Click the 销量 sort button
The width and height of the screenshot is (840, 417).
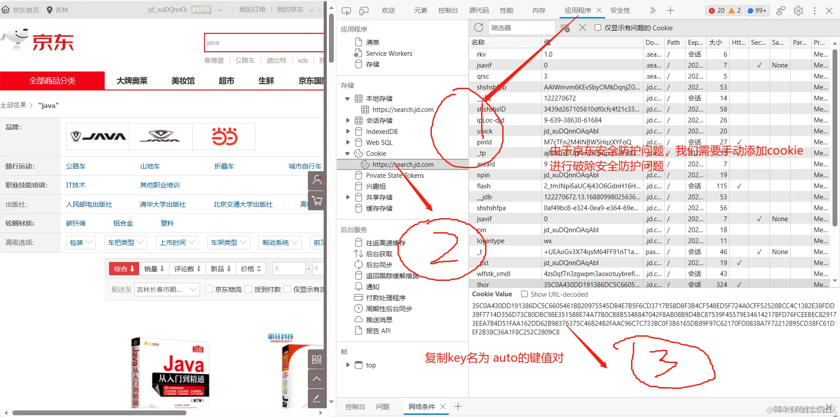(153, 268)
